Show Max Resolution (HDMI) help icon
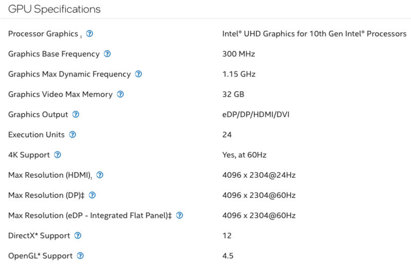 tap(100, 175)
